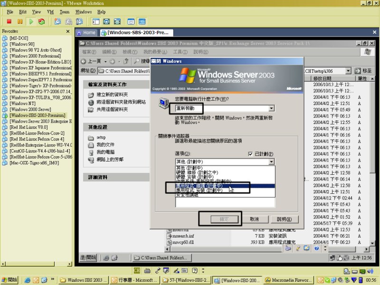Screen dimensions: 380x285
Task: Click the Explorer 移至 go button
Action: 363,71
